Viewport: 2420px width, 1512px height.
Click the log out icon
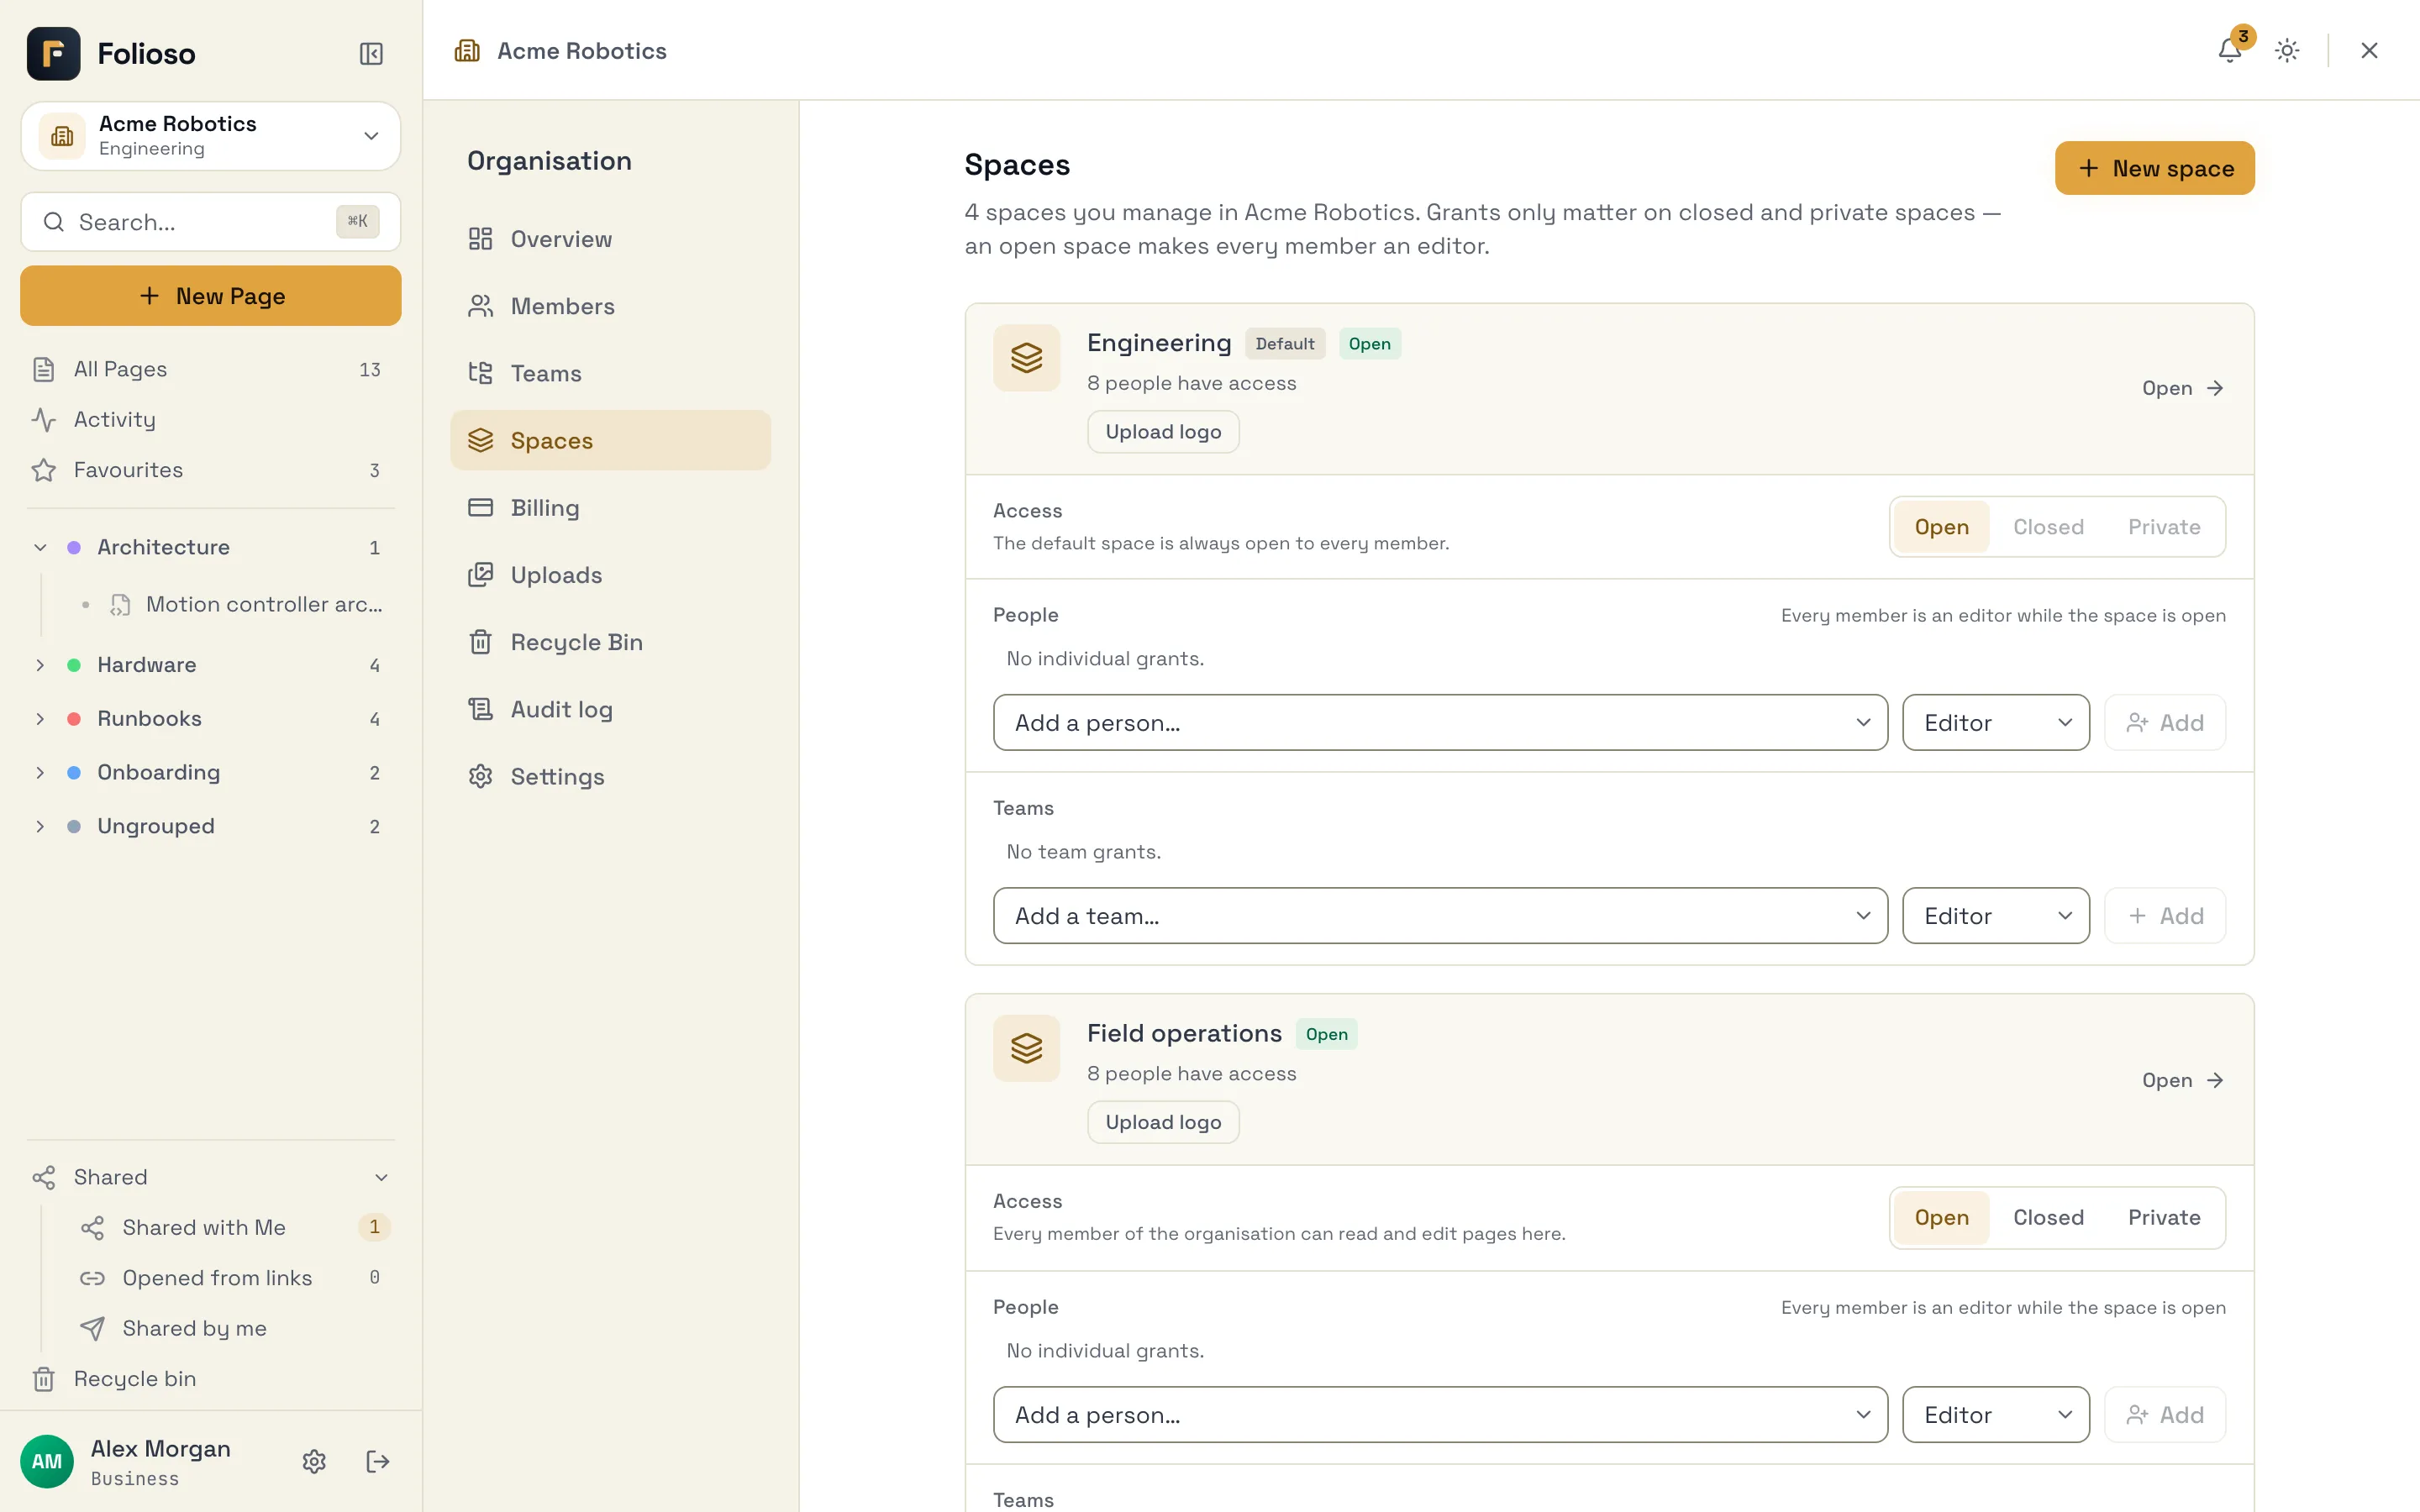[x=377, y=1461]
